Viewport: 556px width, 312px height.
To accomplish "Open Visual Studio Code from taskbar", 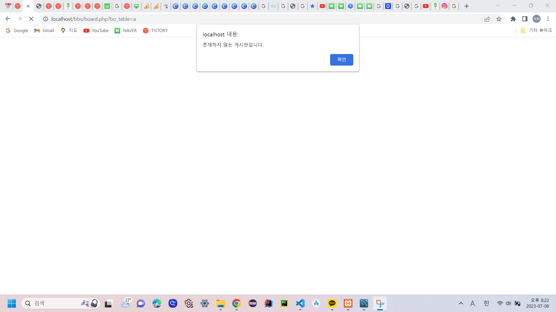I will (300, 303).
